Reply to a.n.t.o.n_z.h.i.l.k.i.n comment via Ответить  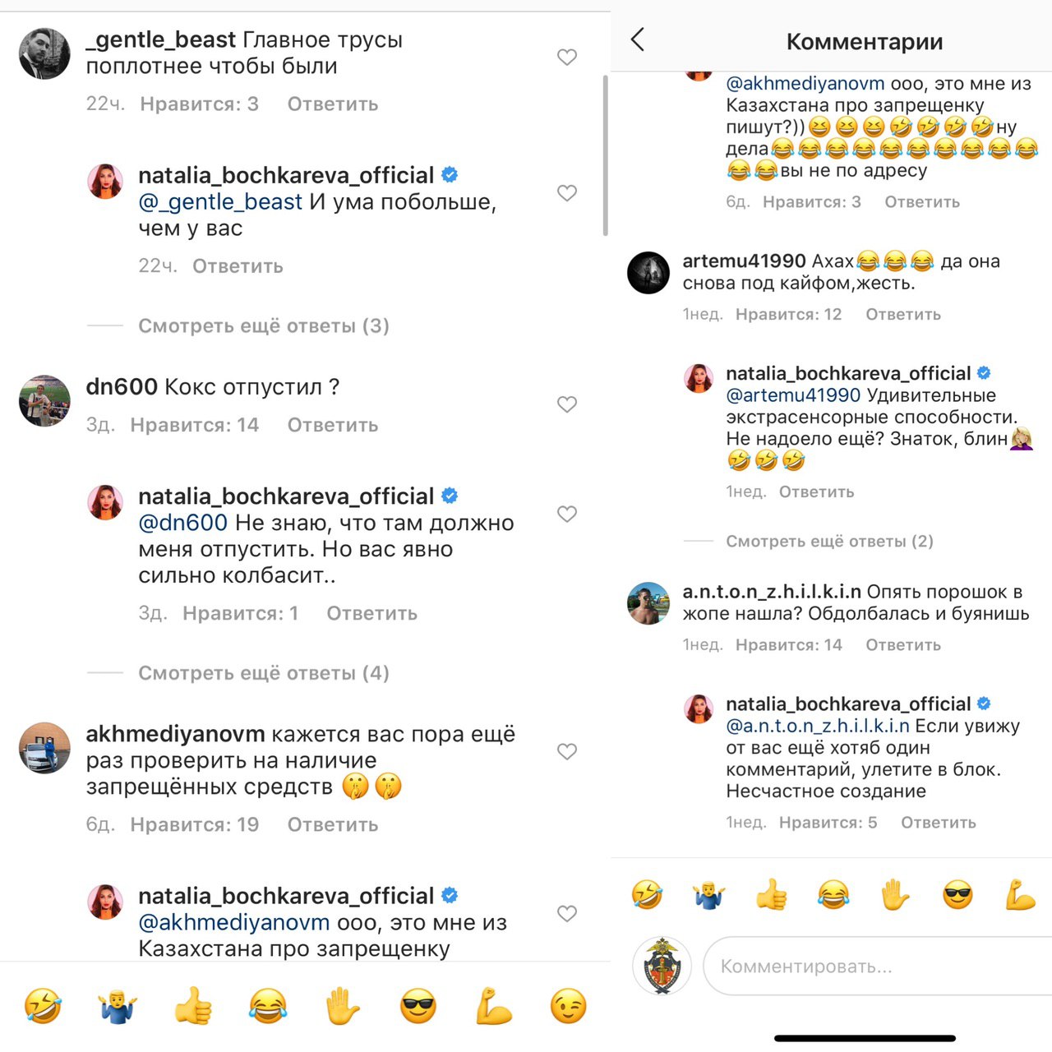tap(903, 645)
